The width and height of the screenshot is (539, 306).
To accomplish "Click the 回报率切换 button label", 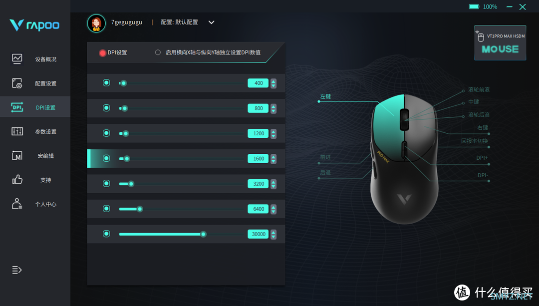I will (475, 141).
